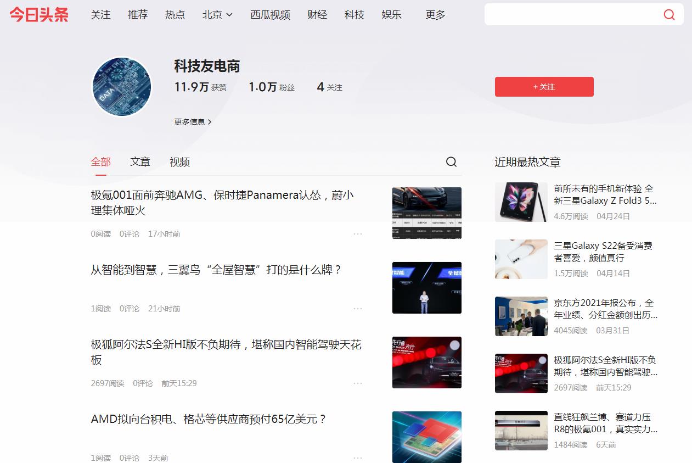Expand 更多信息 profile details
Image resolution: width=692 pixels, height=463 pixels.
(x=193, y=122)
